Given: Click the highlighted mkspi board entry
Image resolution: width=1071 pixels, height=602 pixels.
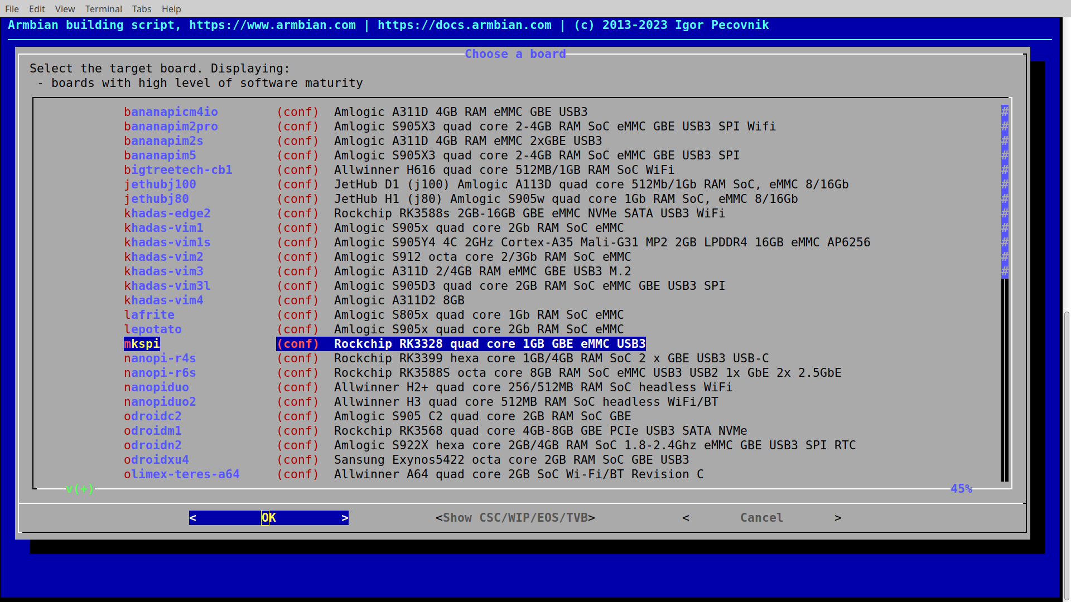Looking at the screenshot, I should click(x=142, y=344).
